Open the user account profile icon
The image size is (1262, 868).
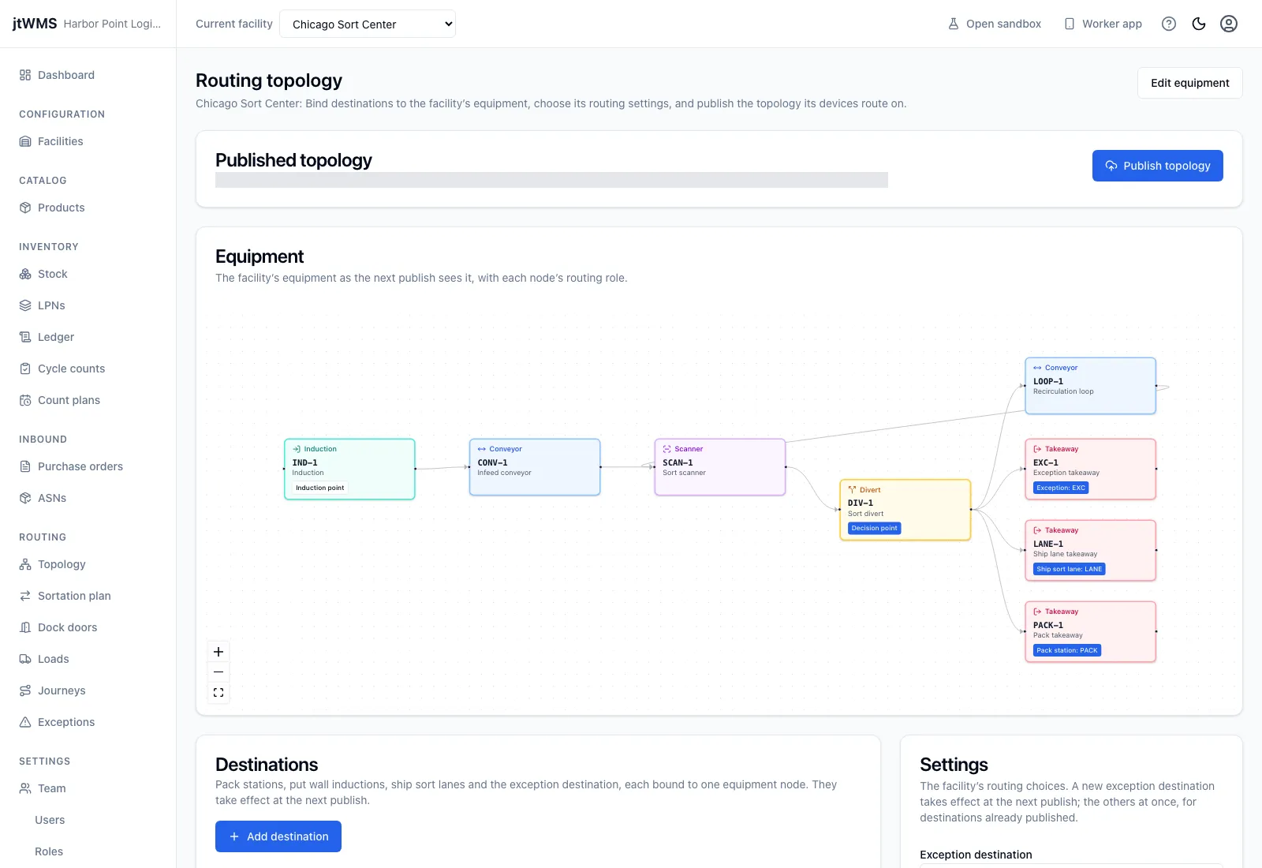tap(1229, 24)
